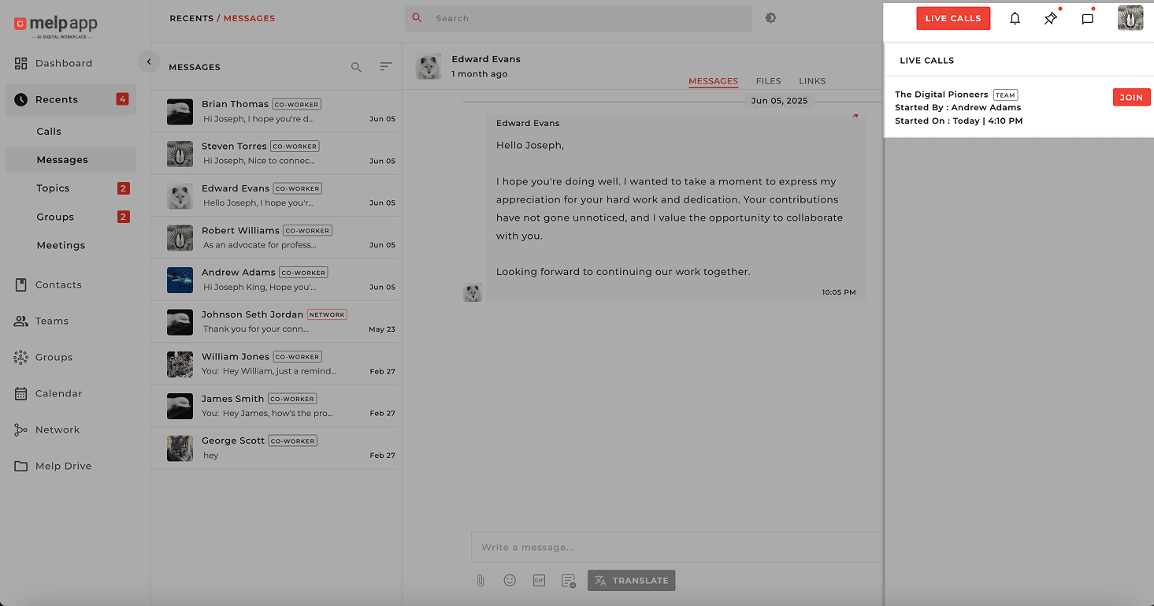1154x606 pixels.
Task: Click the Live Calls button
Action: [x=952, y=19]
